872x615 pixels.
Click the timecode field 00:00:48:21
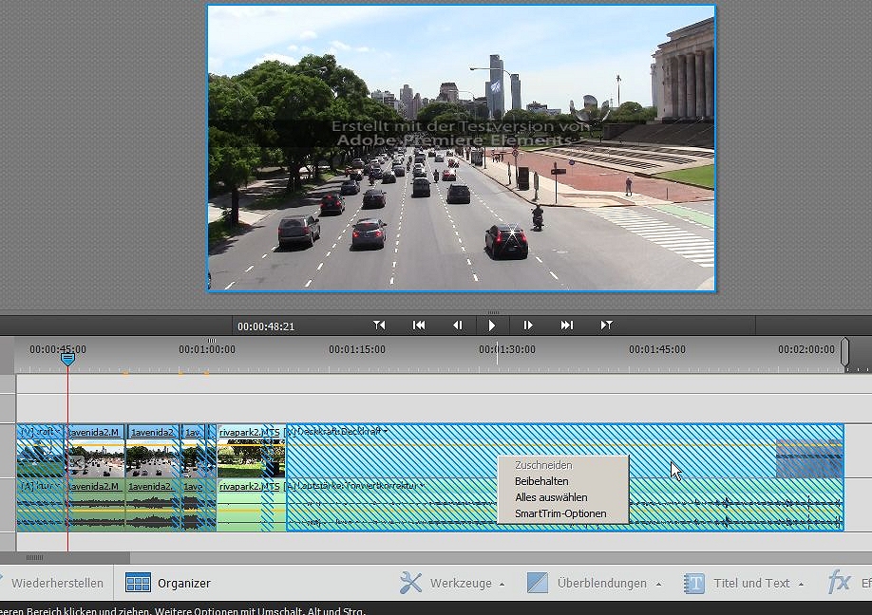(x=266, y=326)
